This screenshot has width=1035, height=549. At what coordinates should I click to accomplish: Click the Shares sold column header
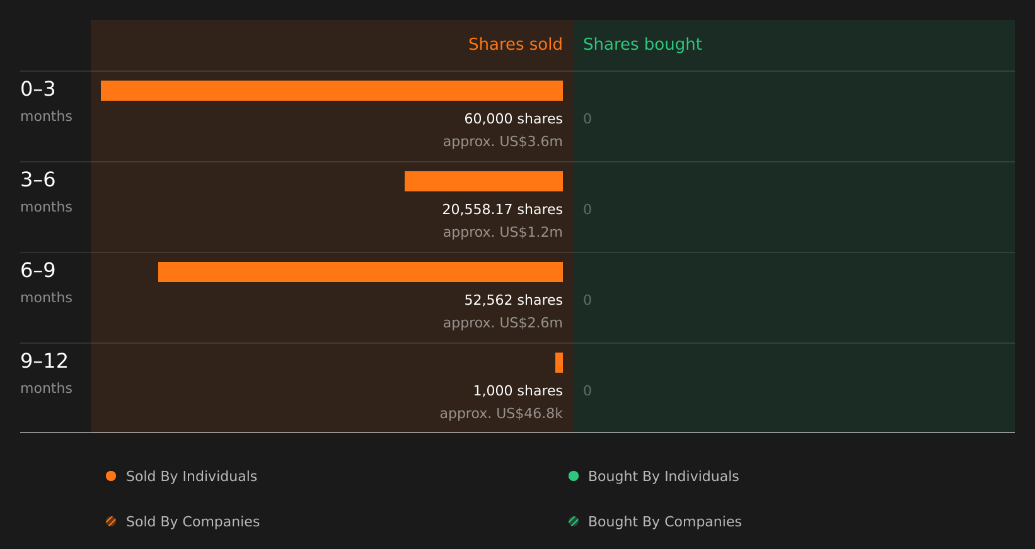point(515,44)
